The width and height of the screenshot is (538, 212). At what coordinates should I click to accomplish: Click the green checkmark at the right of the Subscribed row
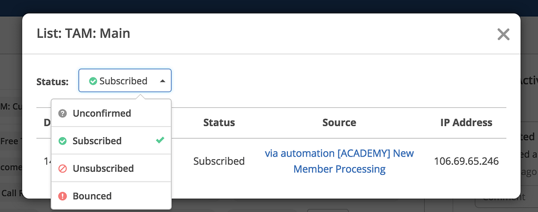[x=160, y=140]
